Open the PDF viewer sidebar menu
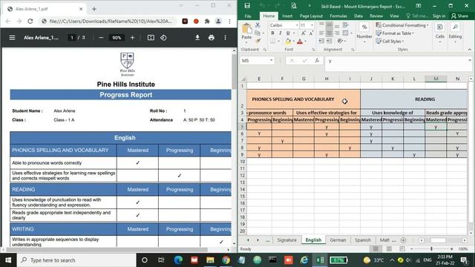The image size is (475, 267). 12,38
